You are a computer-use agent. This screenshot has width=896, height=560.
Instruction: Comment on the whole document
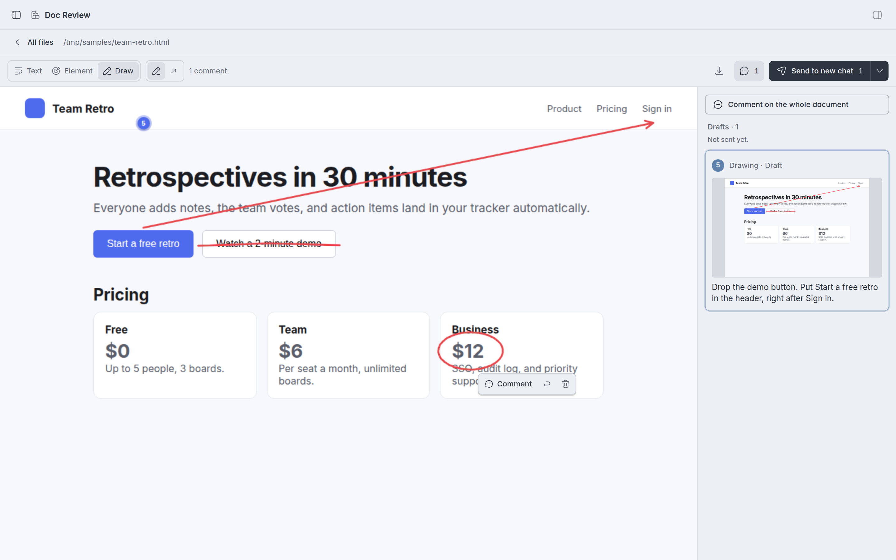(x=797, y=105)
